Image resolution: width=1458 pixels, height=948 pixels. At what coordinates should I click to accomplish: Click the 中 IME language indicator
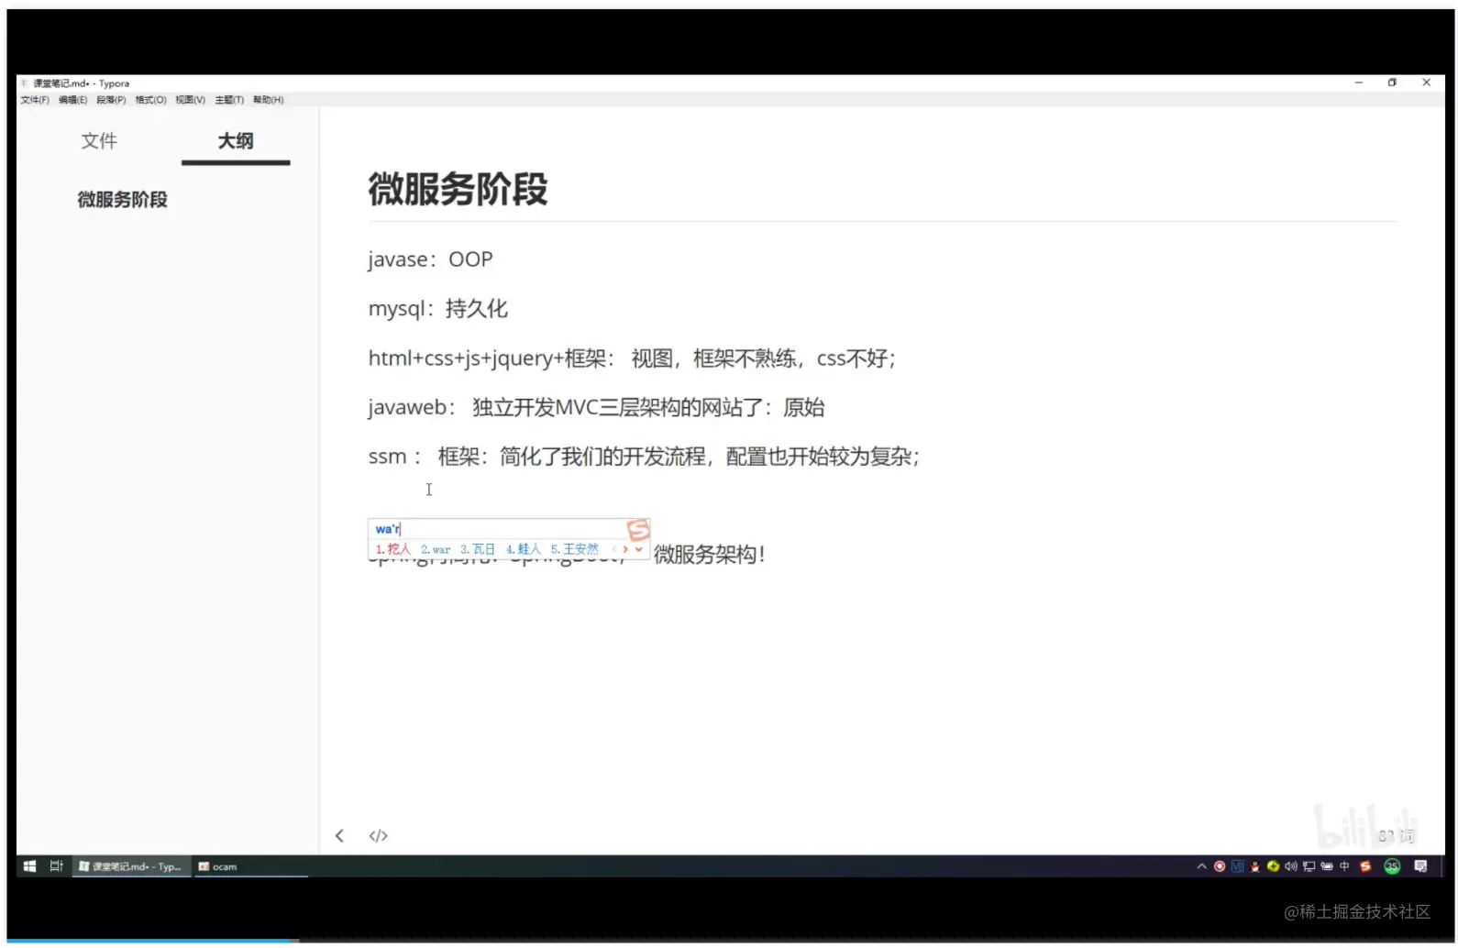pyautogui.click(x=1344, y=866)
